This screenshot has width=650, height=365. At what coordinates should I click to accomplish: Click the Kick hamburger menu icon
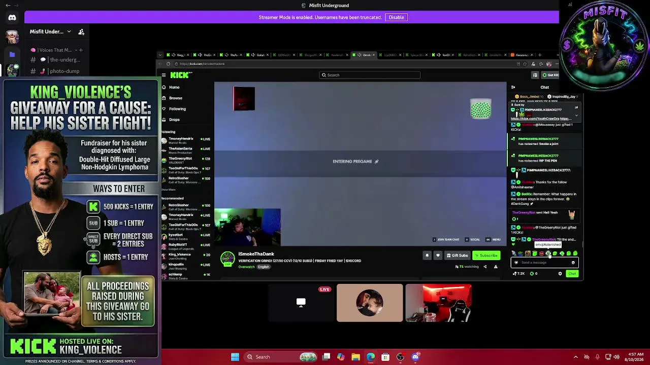[164, 75]
